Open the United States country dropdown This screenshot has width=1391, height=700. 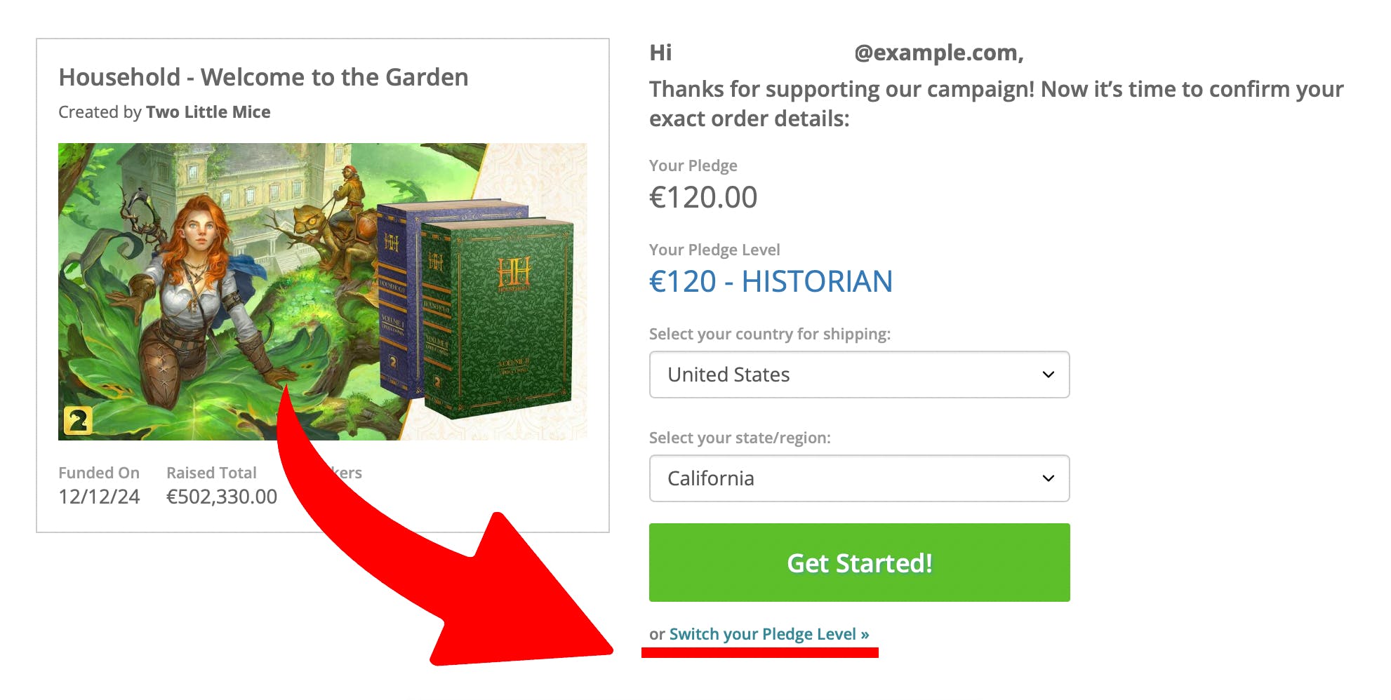[x=859, y=375]
